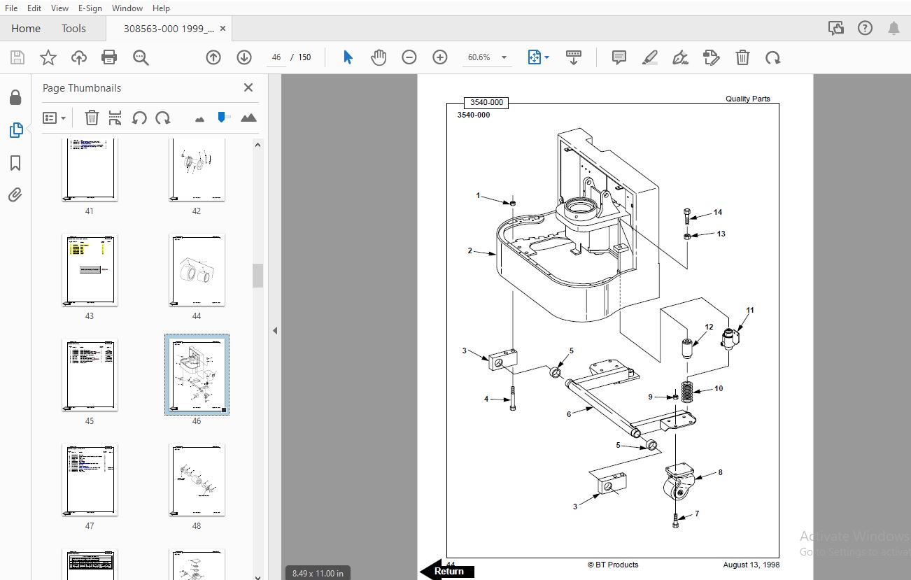Image resolution: width=911 pixels, height=580 pixels.
Task: Rotate the page with the toolbar rotate icon
Action: tap(773, 57)
